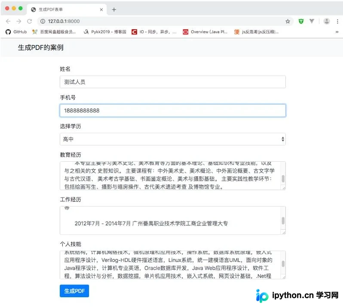Image resolution: width=343 pixels, height=308 pixels.
Task: Click the browser back arrow
Action: 8,21
